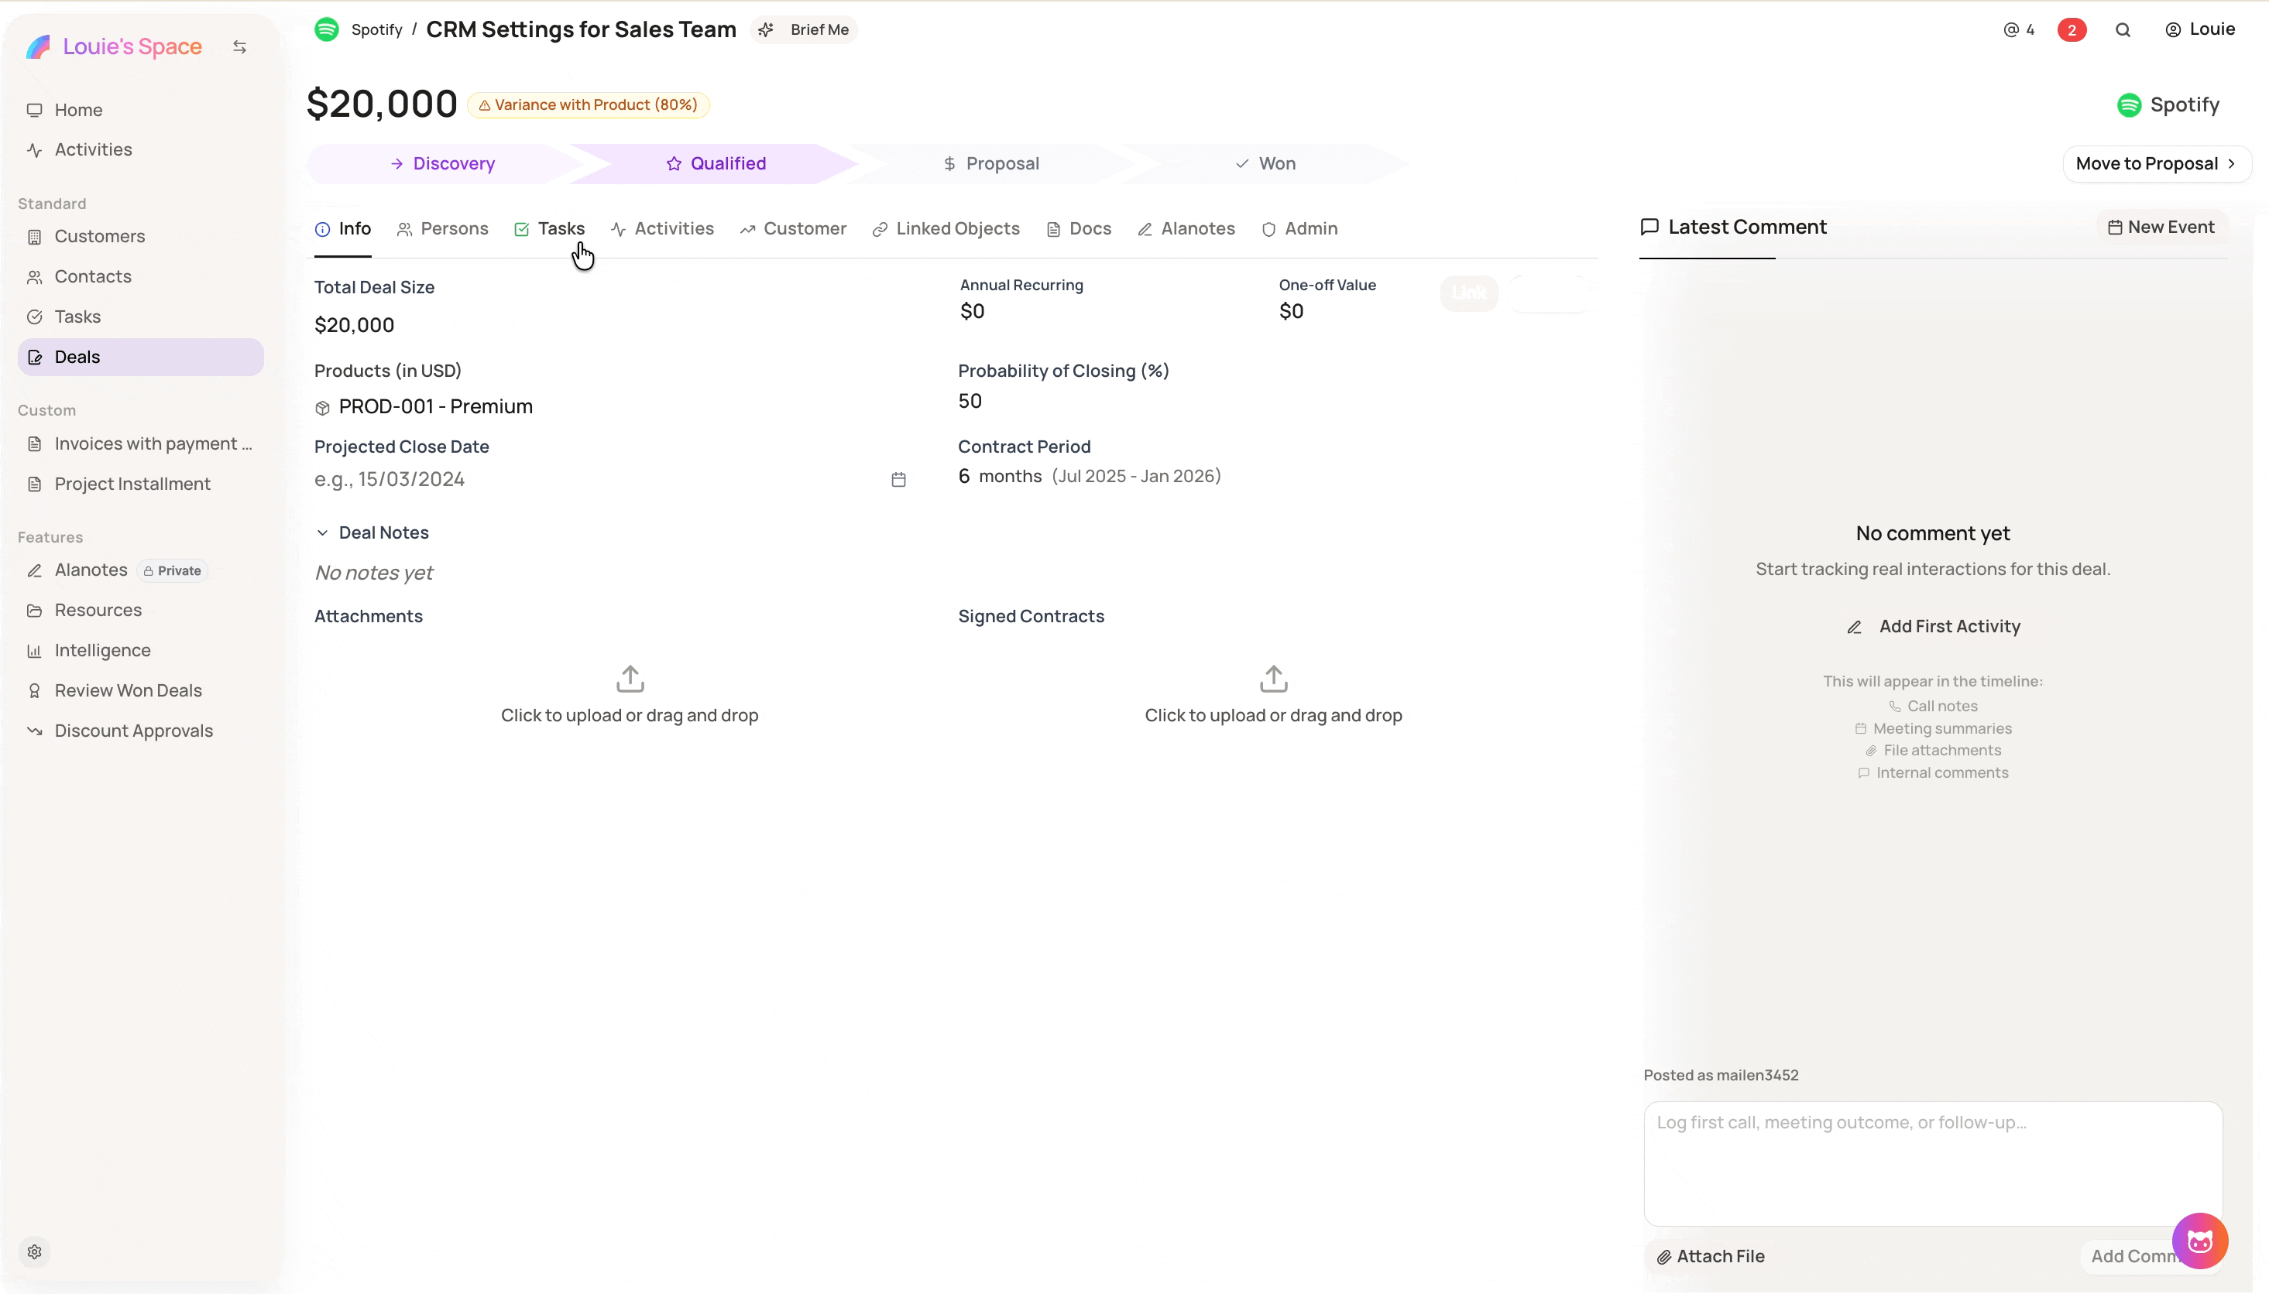Open Project Installment in the sidebar
The width and height of the screenshot is (2269, 1294).
(x=140, y=484)
